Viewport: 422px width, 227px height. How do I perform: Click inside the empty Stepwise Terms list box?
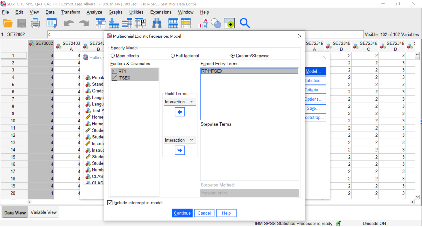point(249,154)
